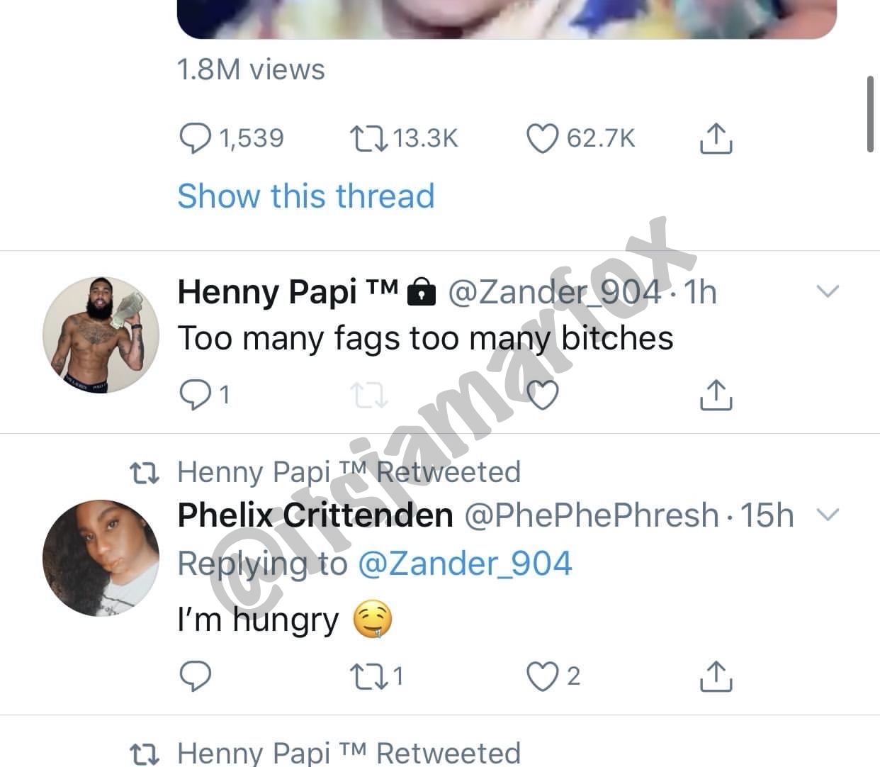This screenshot has height=767, width=880.
Task: Reply to the I'm hungry tweet
Action: coord(196,676)
